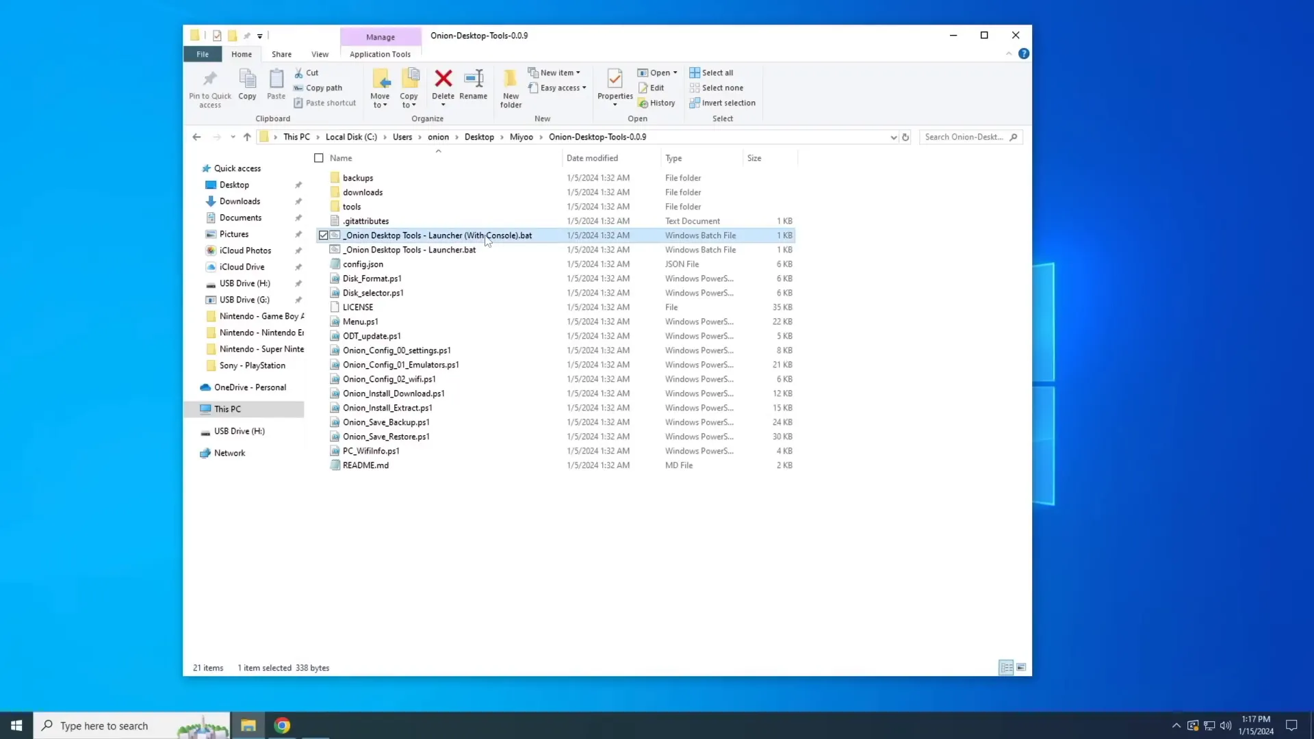Click the Edit command in Open group
Screen dimensions: 1314x739
652,88
